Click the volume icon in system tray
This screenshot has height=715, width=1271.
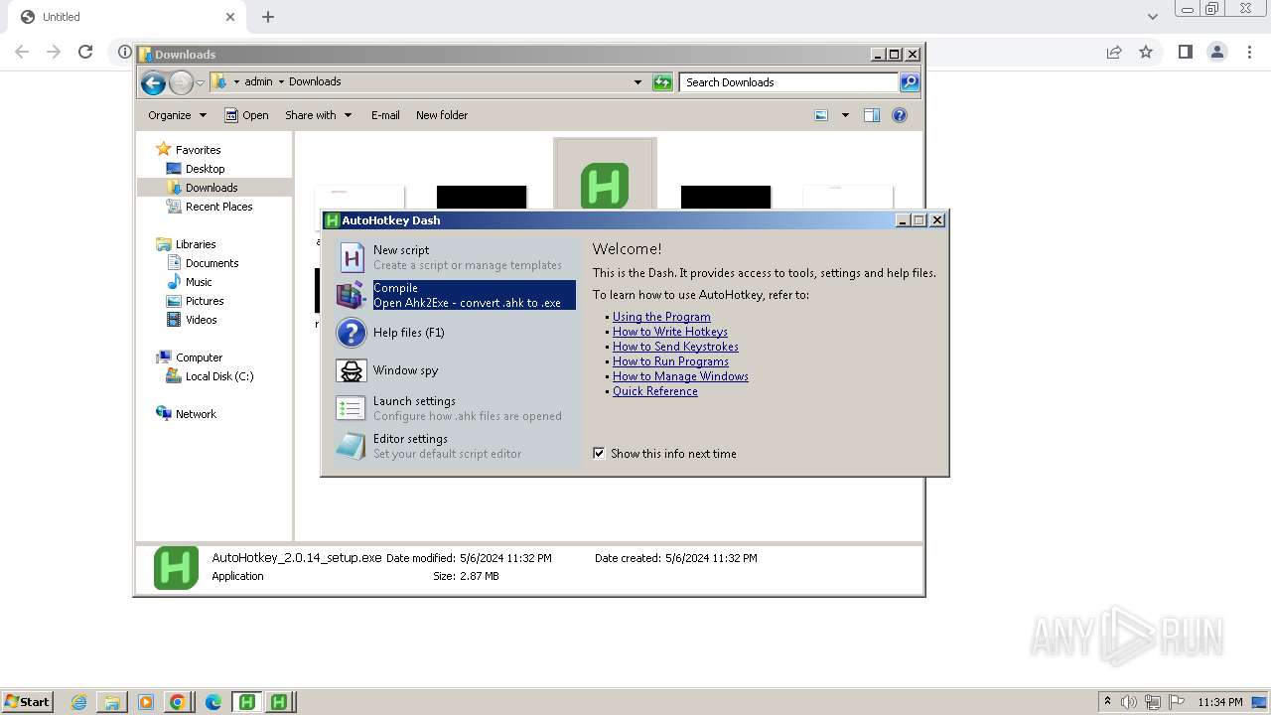[x=1129, y=702]
